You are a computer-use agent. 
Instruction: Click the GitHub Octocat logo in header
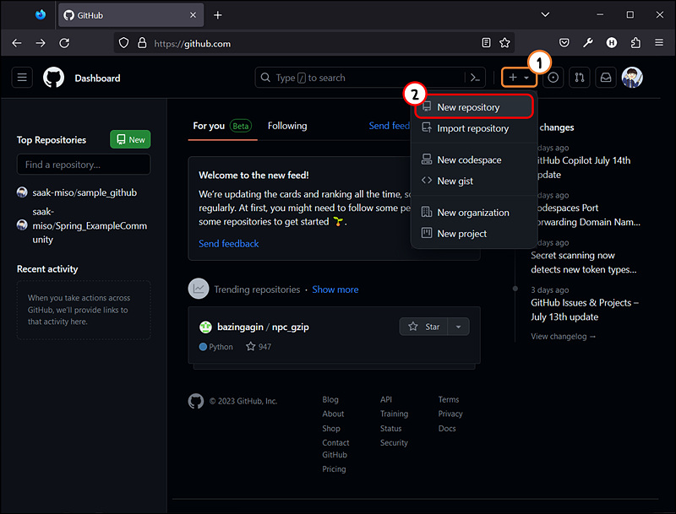53,78
